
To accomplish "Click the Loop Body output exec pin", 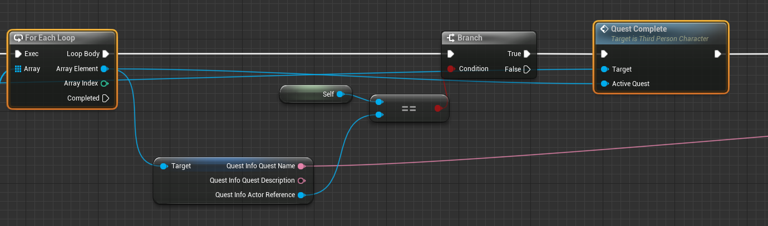I will click(105, 54).
